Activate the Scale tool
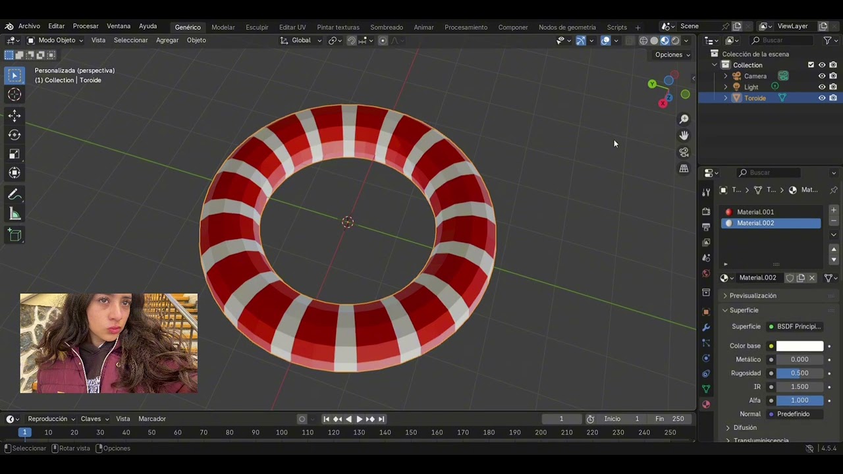This screenshot has width=843, height=474. pyautogui.click(x=14, y=154)
